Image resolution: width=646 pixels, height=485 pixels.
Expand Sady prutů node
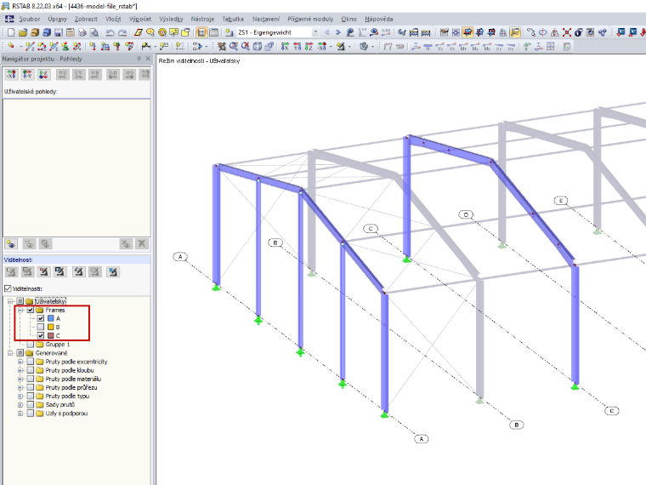coord(20,404)
